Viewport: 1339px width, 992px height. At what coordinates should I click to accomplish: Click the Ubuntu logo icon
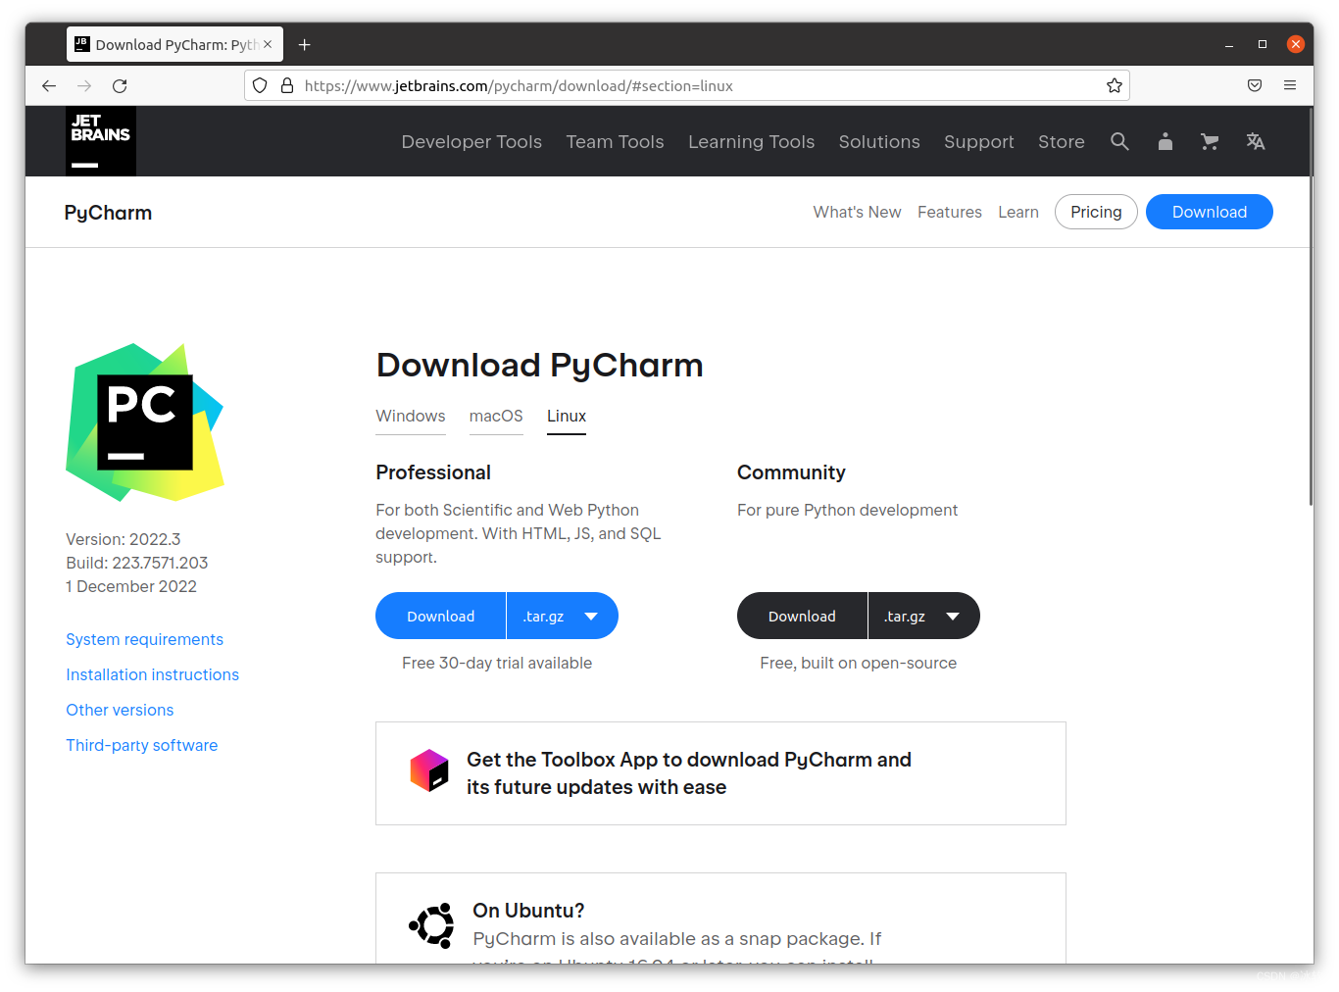tap(431, 924)
